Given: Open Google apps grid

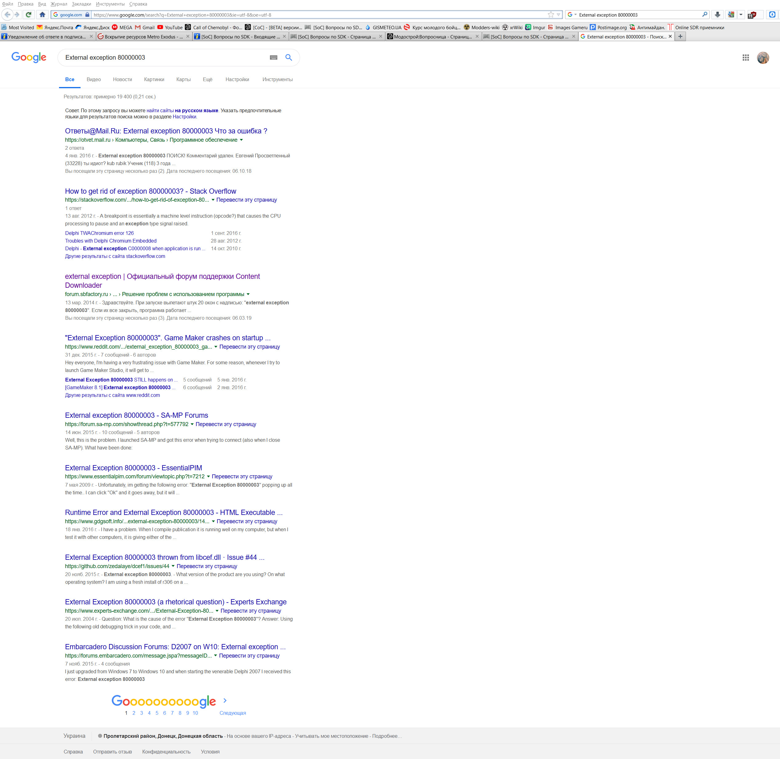Looking at the screenshot, I should click(745, 58).
